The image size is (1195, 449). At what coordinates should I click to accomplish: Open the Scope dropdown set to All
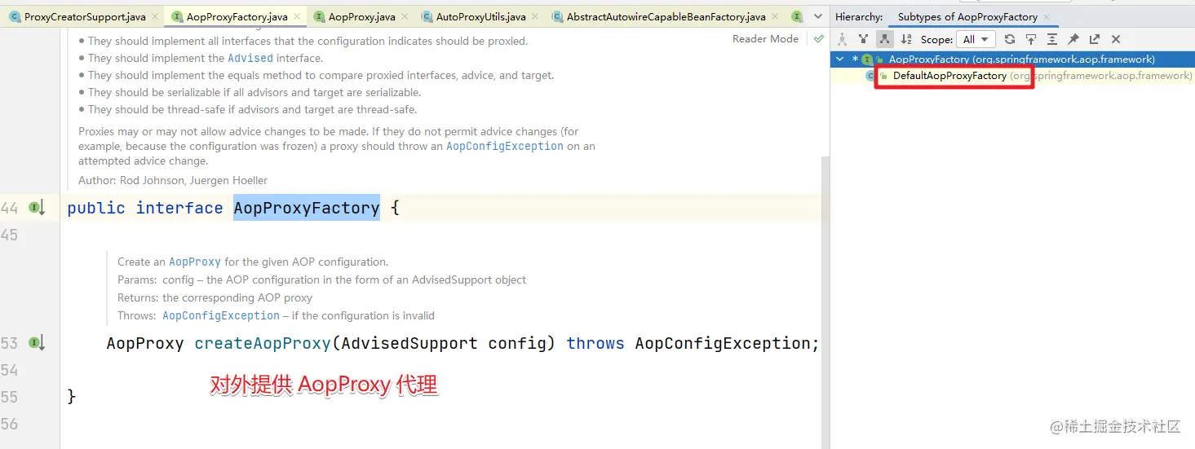(x=976, y=39)
